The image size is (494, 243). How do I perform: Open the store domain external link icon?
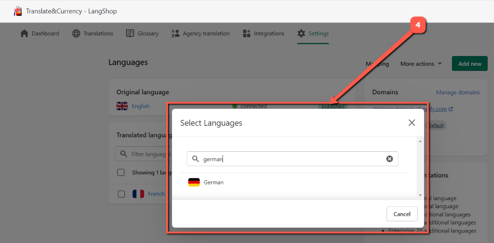[451, 109]
